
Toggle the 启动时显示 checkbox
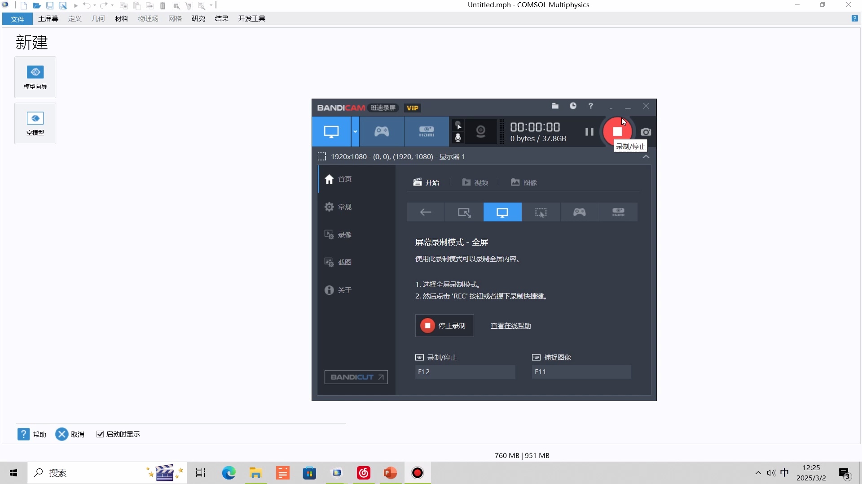(100, 434)
